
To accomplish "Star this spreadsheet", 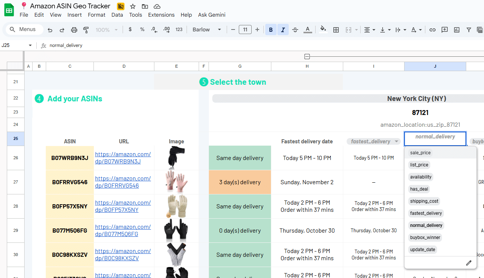I will coord(133,6).
